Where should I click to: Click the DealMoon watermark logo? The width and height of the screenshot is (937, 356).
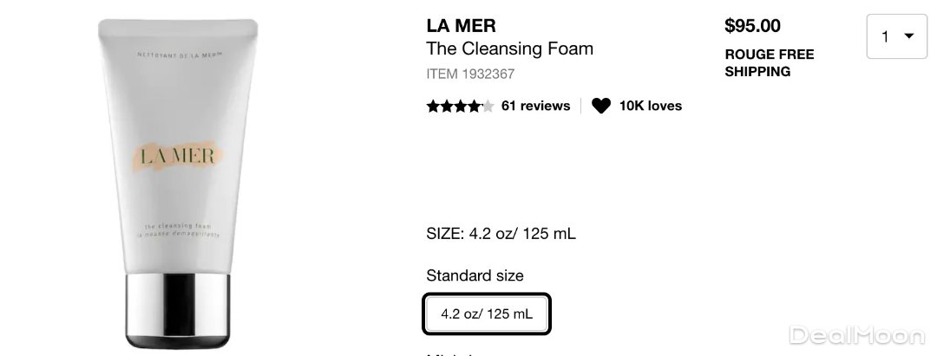click(855, 335)
